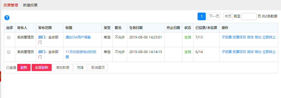281x98 pixels.
Task: Click the 取消置顶 button
Action: pyautogui.click(x=98, y=67)
